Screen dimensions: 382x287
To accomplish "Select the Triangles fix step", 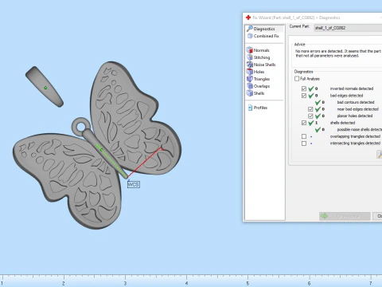I will click(258, 79).
